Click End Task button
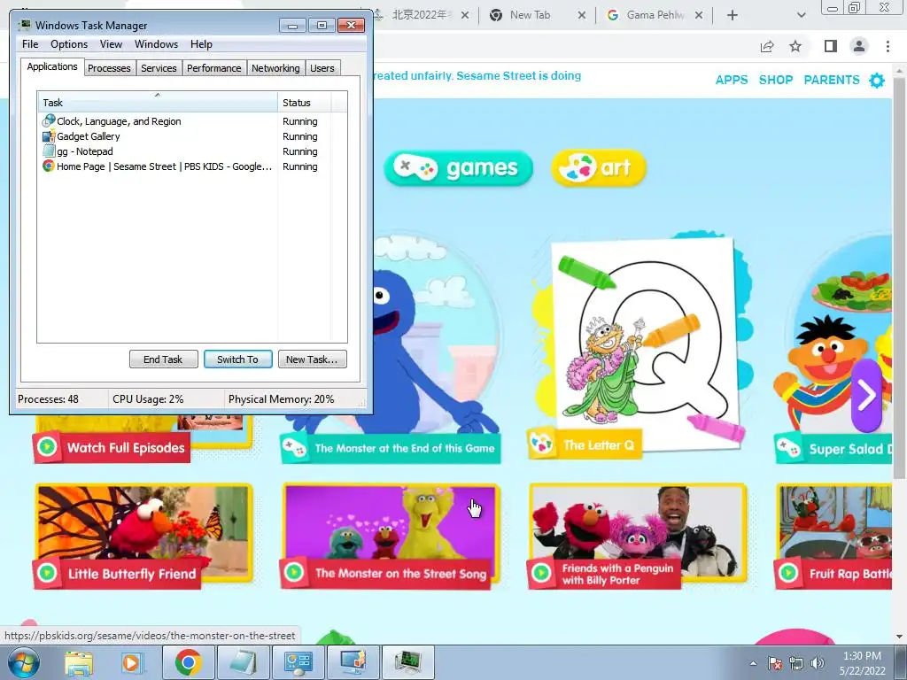 (163, 359)
